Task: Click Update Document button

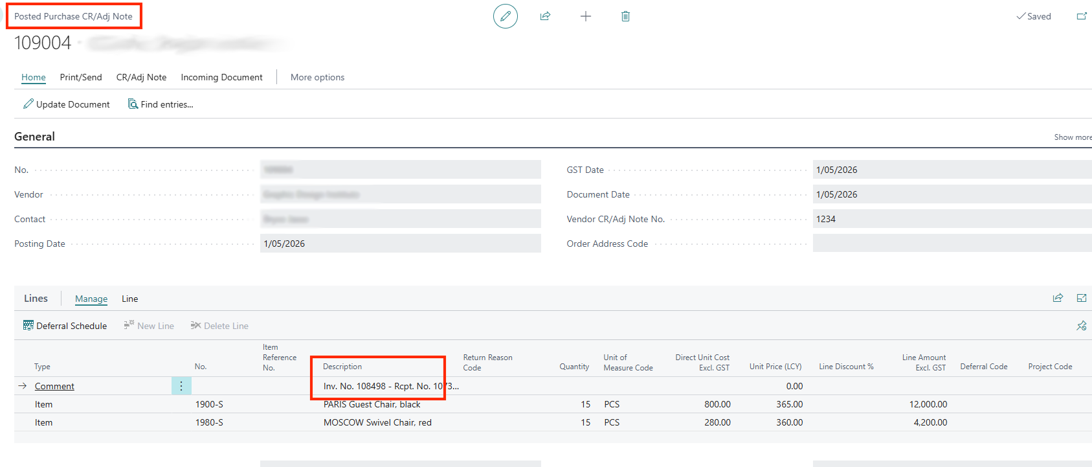Action: (x=67, y=104)
